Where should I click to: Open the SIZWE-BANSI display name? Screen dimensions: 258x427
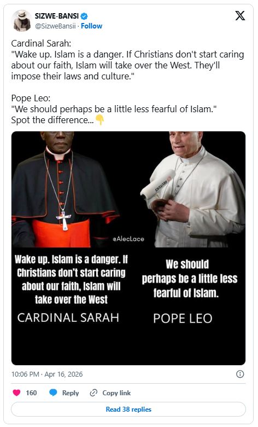click(x=56, y=16)
